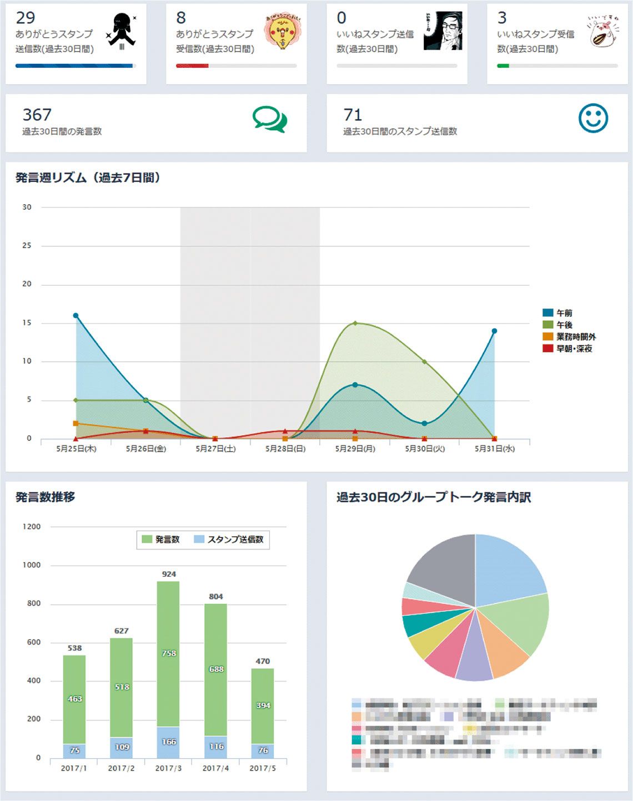Screen dimensions: 633x801
Task: Toggle the 午後 legend series
Action: [558, 325]
